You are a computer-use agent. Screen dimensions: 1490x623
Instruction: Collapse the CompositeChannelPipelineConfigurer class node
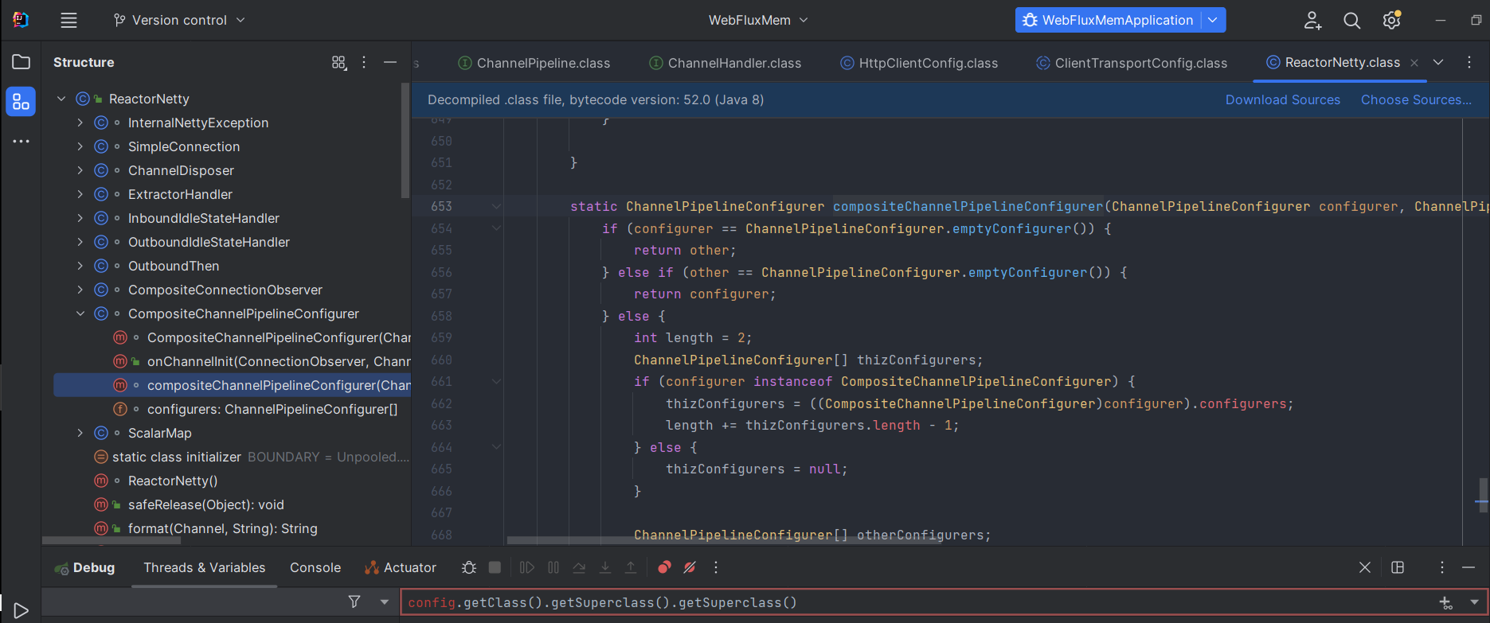(80, 313)
